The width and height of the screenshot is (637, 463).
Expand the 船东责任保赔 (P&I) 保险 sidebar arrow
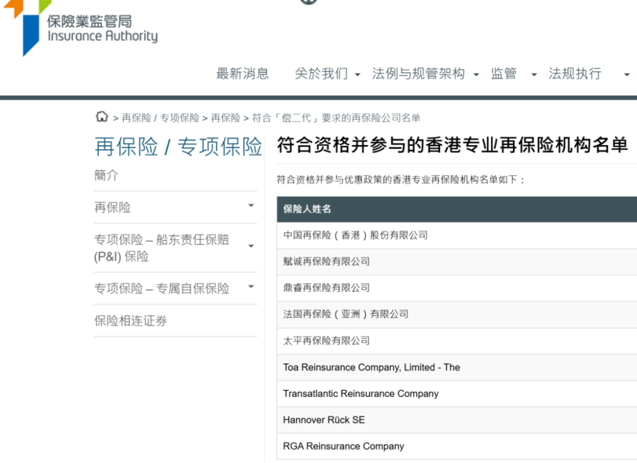point(251,246)
